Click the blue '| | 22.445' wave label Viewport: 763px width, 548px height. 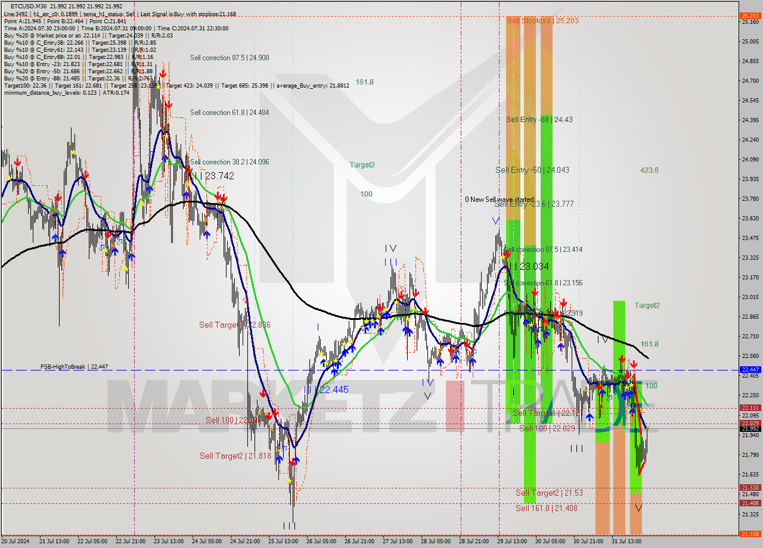[328, 390]
